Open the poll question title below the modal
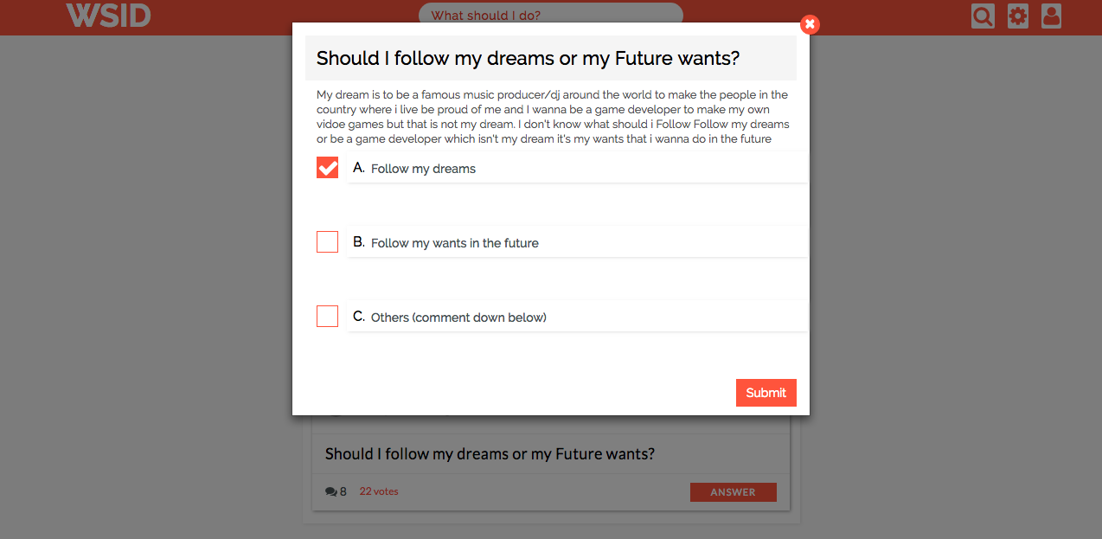 pos(490,453)
